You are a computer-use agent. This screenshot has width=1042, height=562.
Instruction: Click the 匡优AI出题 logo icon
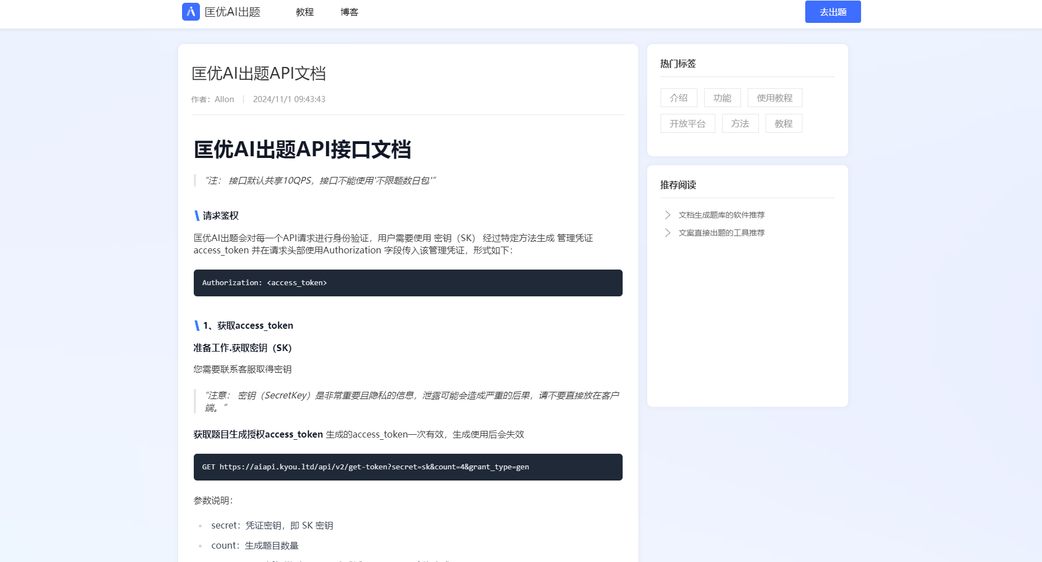[x=190, y=12]
